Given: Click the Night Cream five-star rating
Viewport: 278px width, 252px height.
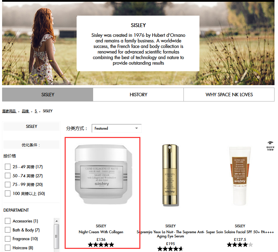Looking at the screenshot, I should pos(101,245).
